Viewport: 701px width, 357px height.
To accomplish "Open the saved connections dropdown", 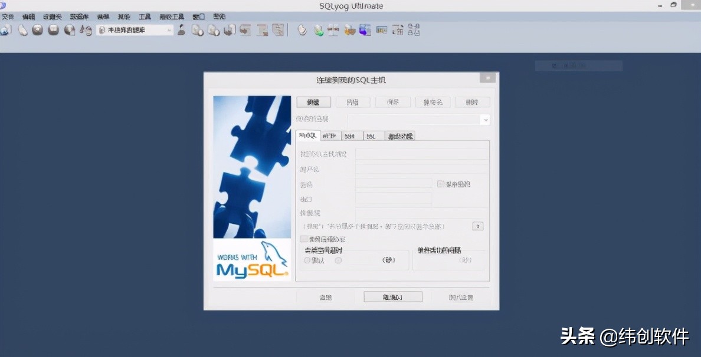I will click(x=485, y=119).
